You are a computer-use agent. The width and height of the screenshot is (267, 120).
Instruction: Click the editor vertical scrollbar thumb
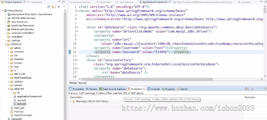click(x=265, y=11)
